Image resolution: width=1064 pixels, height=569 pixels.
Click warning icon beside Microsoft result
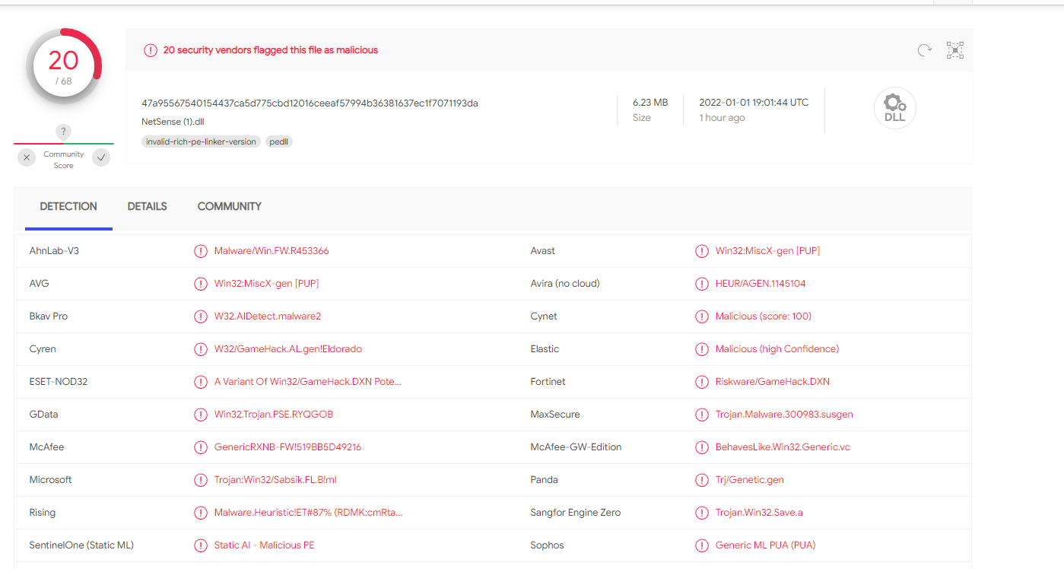tap(201, 480)
